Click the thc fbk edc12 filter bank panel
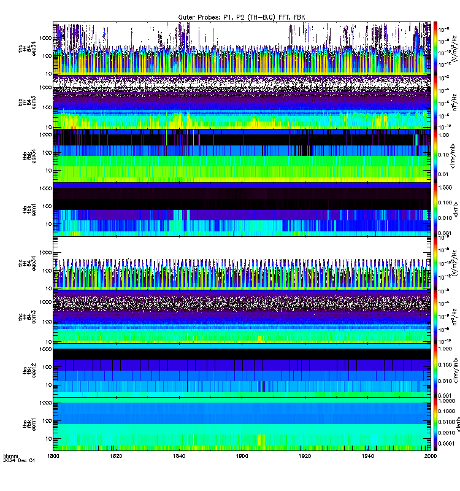Screen dimensions: 460x491 (x=242, y=371)
